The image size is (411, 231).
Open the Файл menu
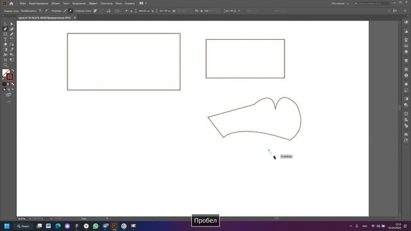pos(23,3)
